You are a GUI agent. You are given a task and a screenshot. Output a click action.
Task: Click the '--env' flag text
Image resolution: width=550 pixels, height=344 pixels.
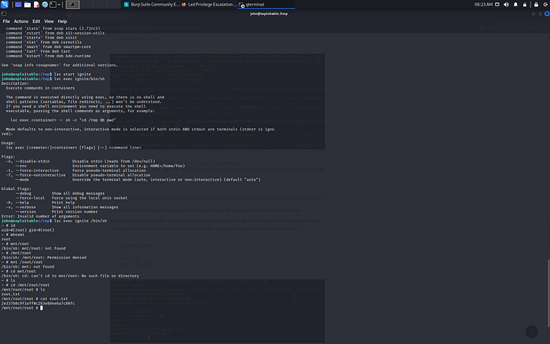tap(20, 166)
